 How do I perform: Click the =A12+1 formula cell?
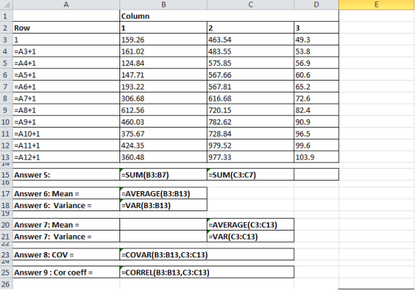click(x=66, y=157)
